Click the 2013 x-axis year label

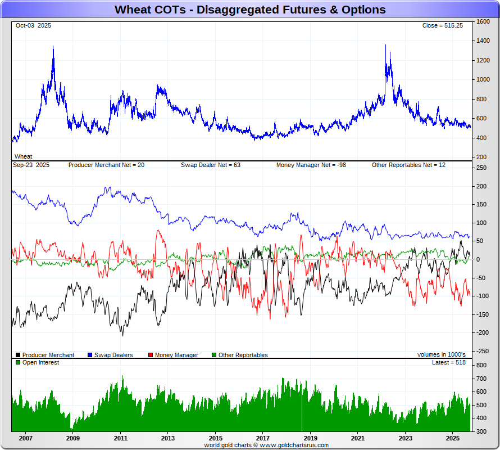tap(168, 438)
